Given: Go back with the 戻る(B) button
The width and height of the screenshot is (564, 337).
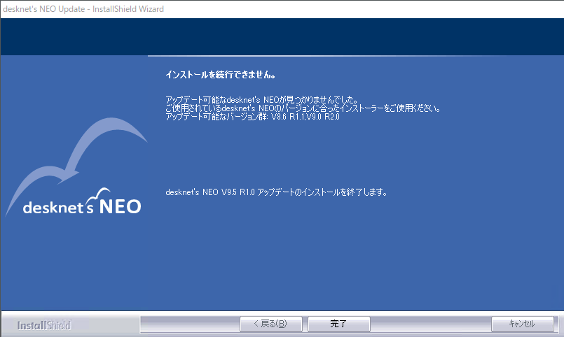Looking at the screenshot, I should (x=271, y=324).
